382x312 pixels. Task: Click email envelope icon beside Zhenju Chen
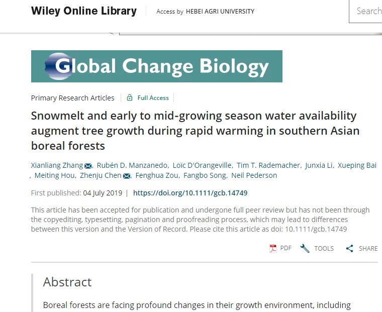click(127, 176)
